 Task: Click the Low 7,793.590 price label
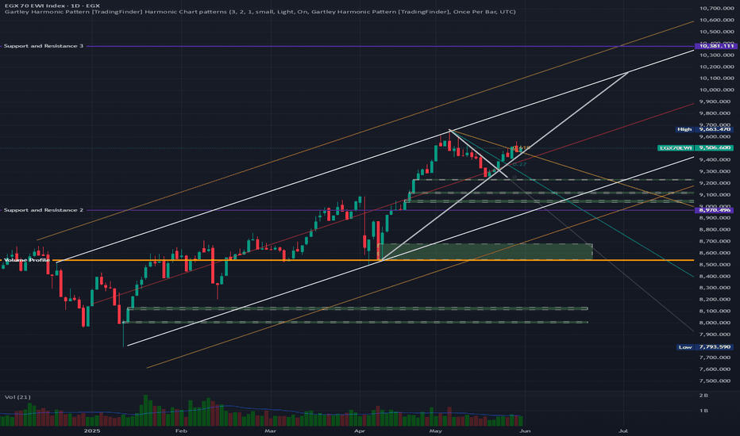(x=705, y=347)
